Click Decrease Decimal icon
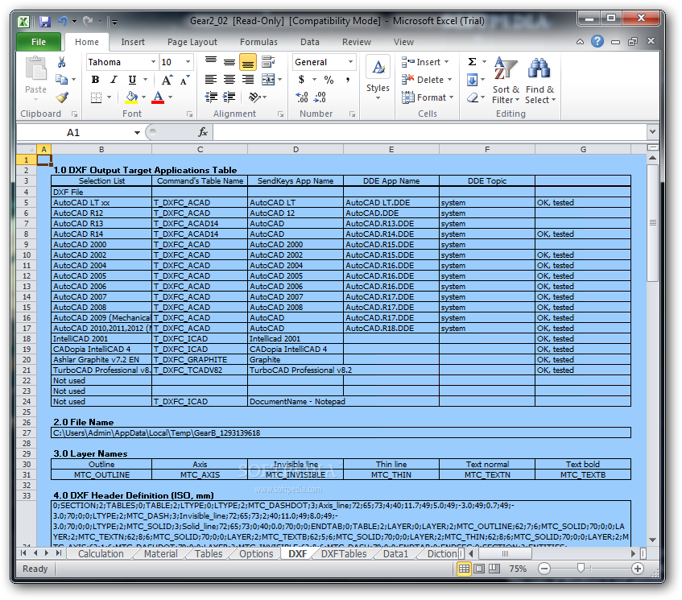Viewport: 682px width, 600px height. coord(320,97)
